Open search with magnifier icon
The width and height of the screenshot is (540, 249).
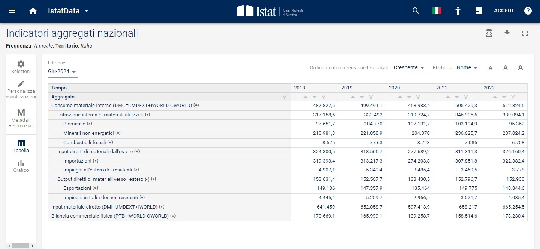click(415, 11)
